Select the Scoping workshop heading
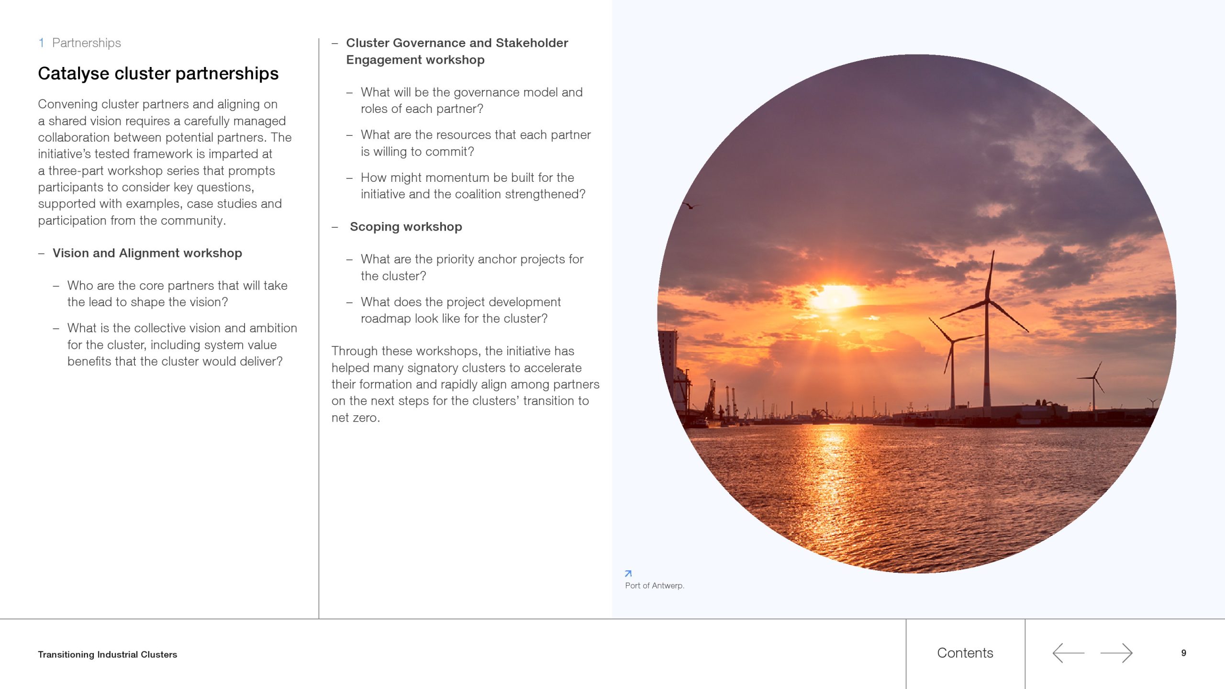 point(405,227)
